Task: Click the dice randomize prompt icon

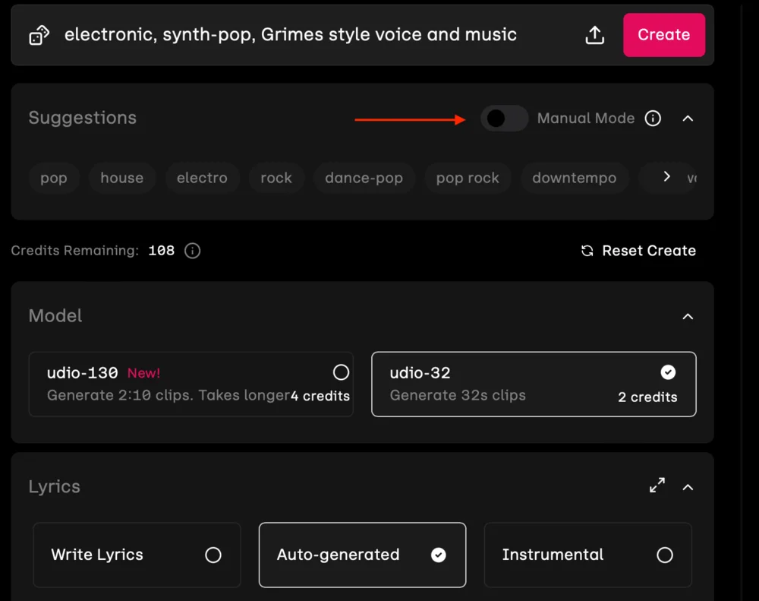Action: point(39,36)
